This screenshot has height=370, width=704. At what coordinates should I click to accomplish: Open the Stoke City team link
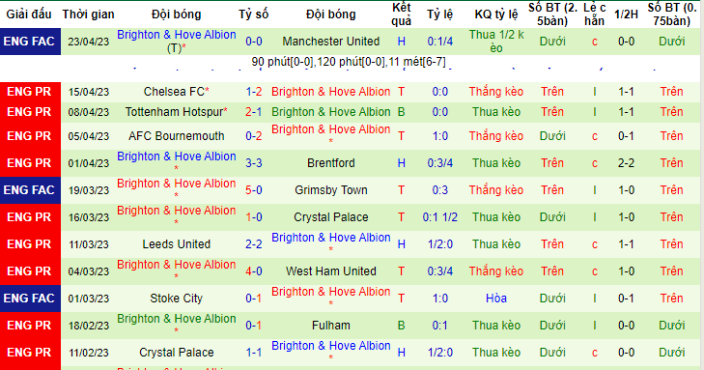[177, 299]
